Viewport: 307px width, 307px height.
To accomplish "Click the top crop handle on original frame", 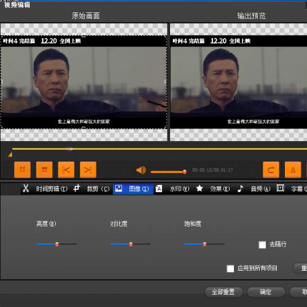I will click(84, 36).
